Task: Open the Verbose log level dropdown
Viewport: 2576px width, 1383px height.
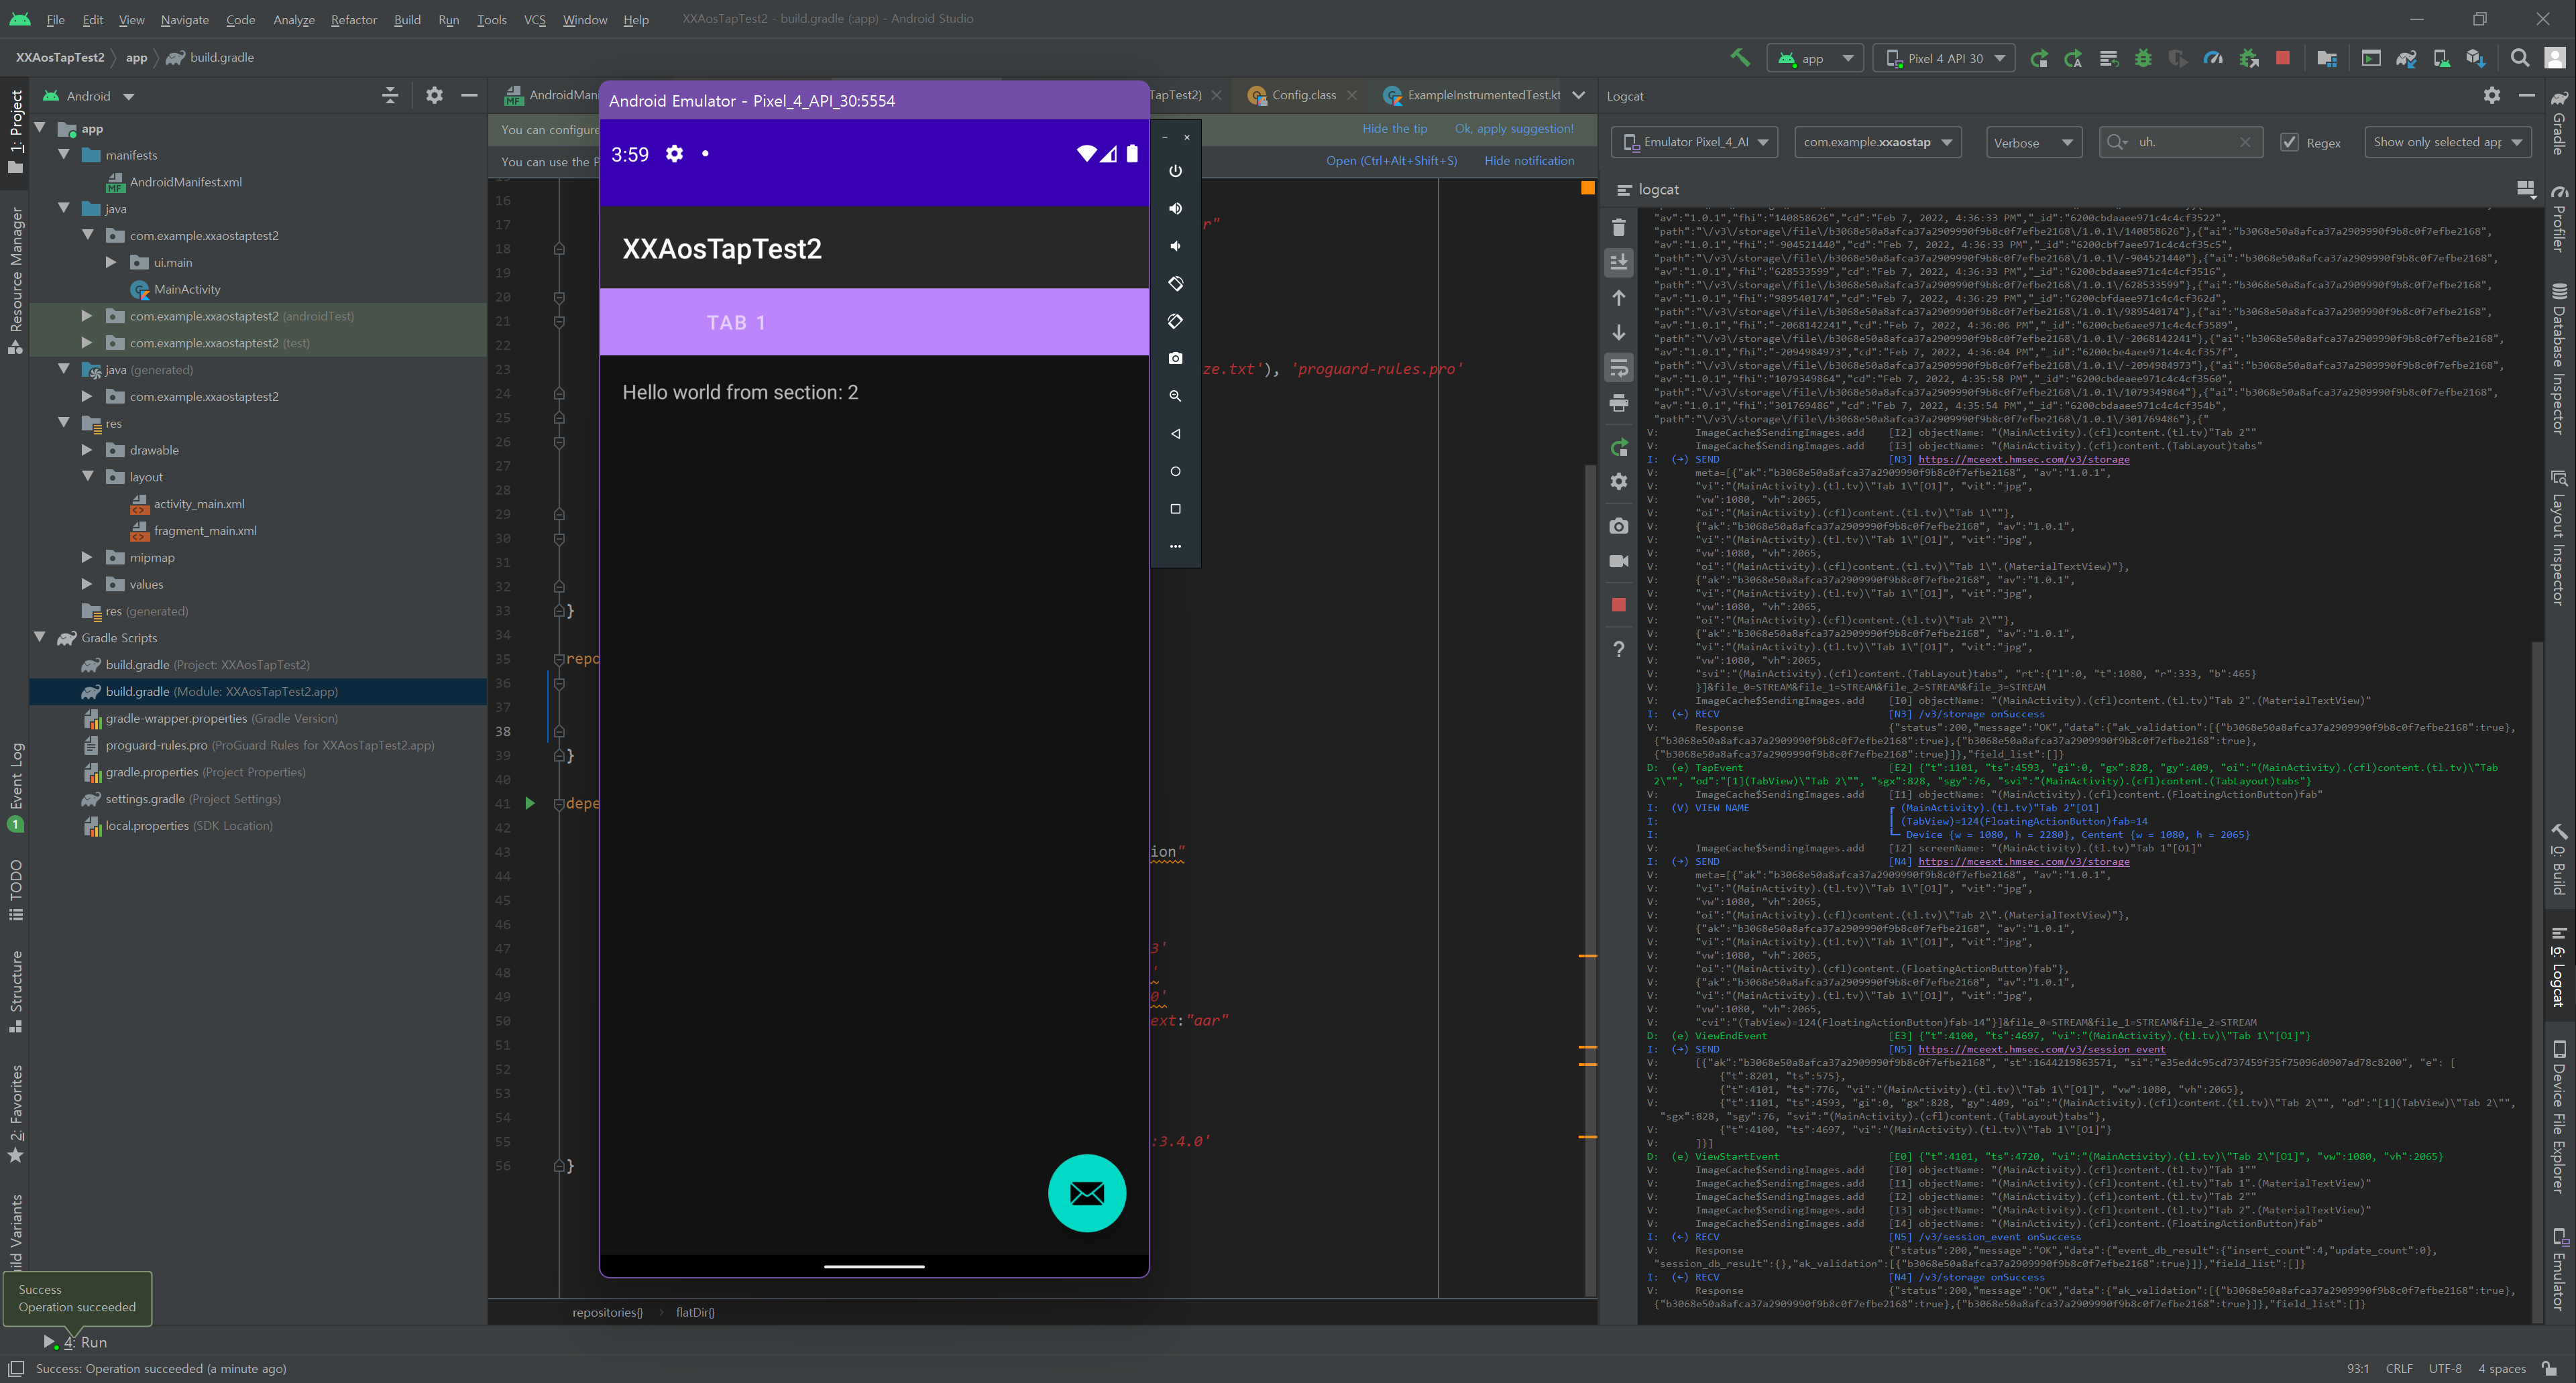Action: click(2032, 143)
